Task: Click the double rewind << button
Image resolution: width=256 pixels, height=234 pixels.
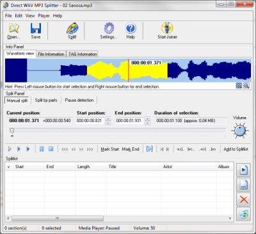Action: tap(74, 150)
